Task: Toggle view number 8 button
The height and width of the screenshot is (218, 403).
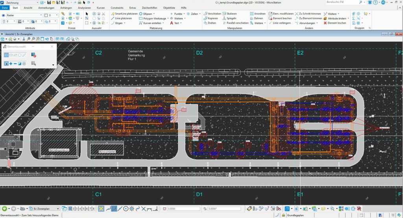Action: pos(93,209)
